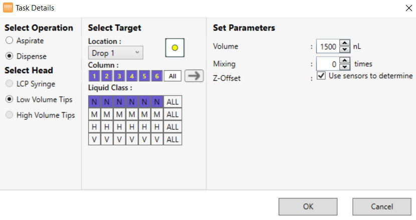Click the All columns button
Image resolution: width=416 pixels, height=220 pixels.
pyautogui.click(x=172, y=76)
